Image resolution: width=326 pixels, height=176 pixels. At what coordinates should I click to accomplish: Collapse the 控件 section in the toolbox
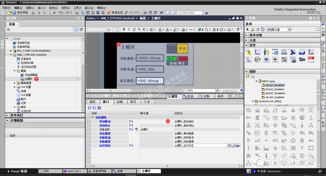[246, 45]
